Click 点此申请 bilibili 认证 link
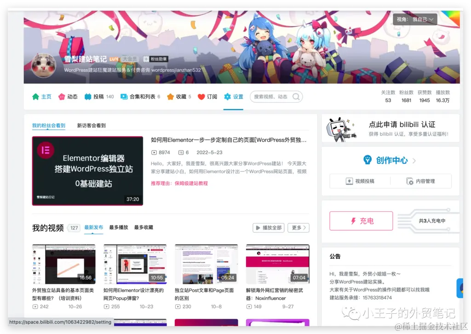 [x=402, y=124]
